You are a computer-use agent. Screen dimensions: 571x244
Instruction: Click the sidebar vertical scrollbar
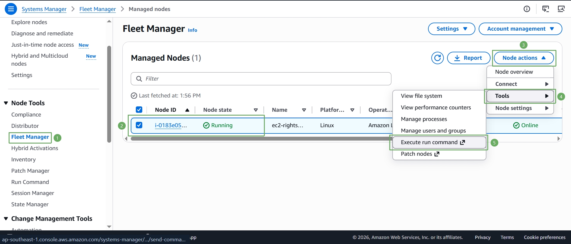[109, 94]
